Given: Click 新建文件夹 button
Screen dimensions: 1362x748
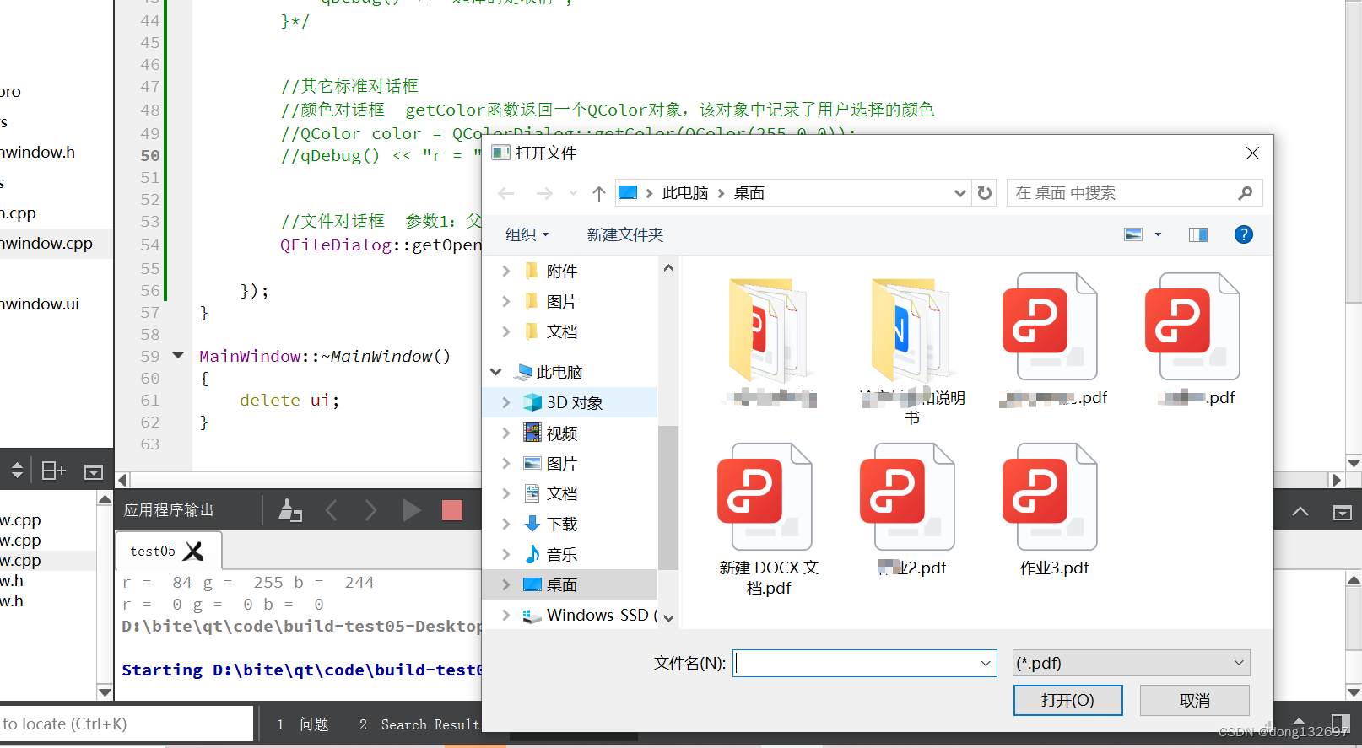Looking at the screenshot, I should (625, 234).
